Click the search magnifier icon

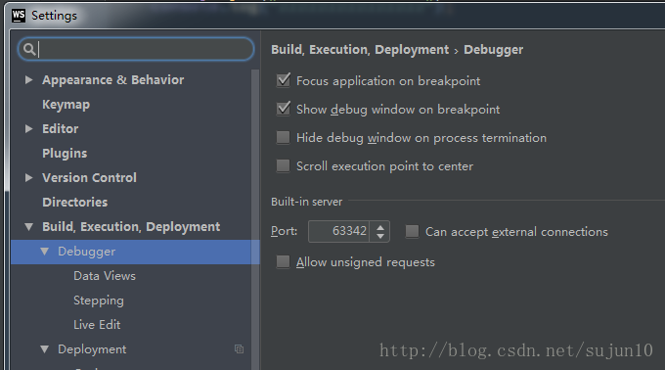pyautogui.click(x=28, y=49)
